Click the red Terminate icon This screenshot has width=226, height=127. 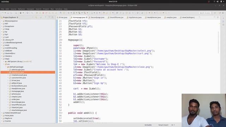(43, 13)
